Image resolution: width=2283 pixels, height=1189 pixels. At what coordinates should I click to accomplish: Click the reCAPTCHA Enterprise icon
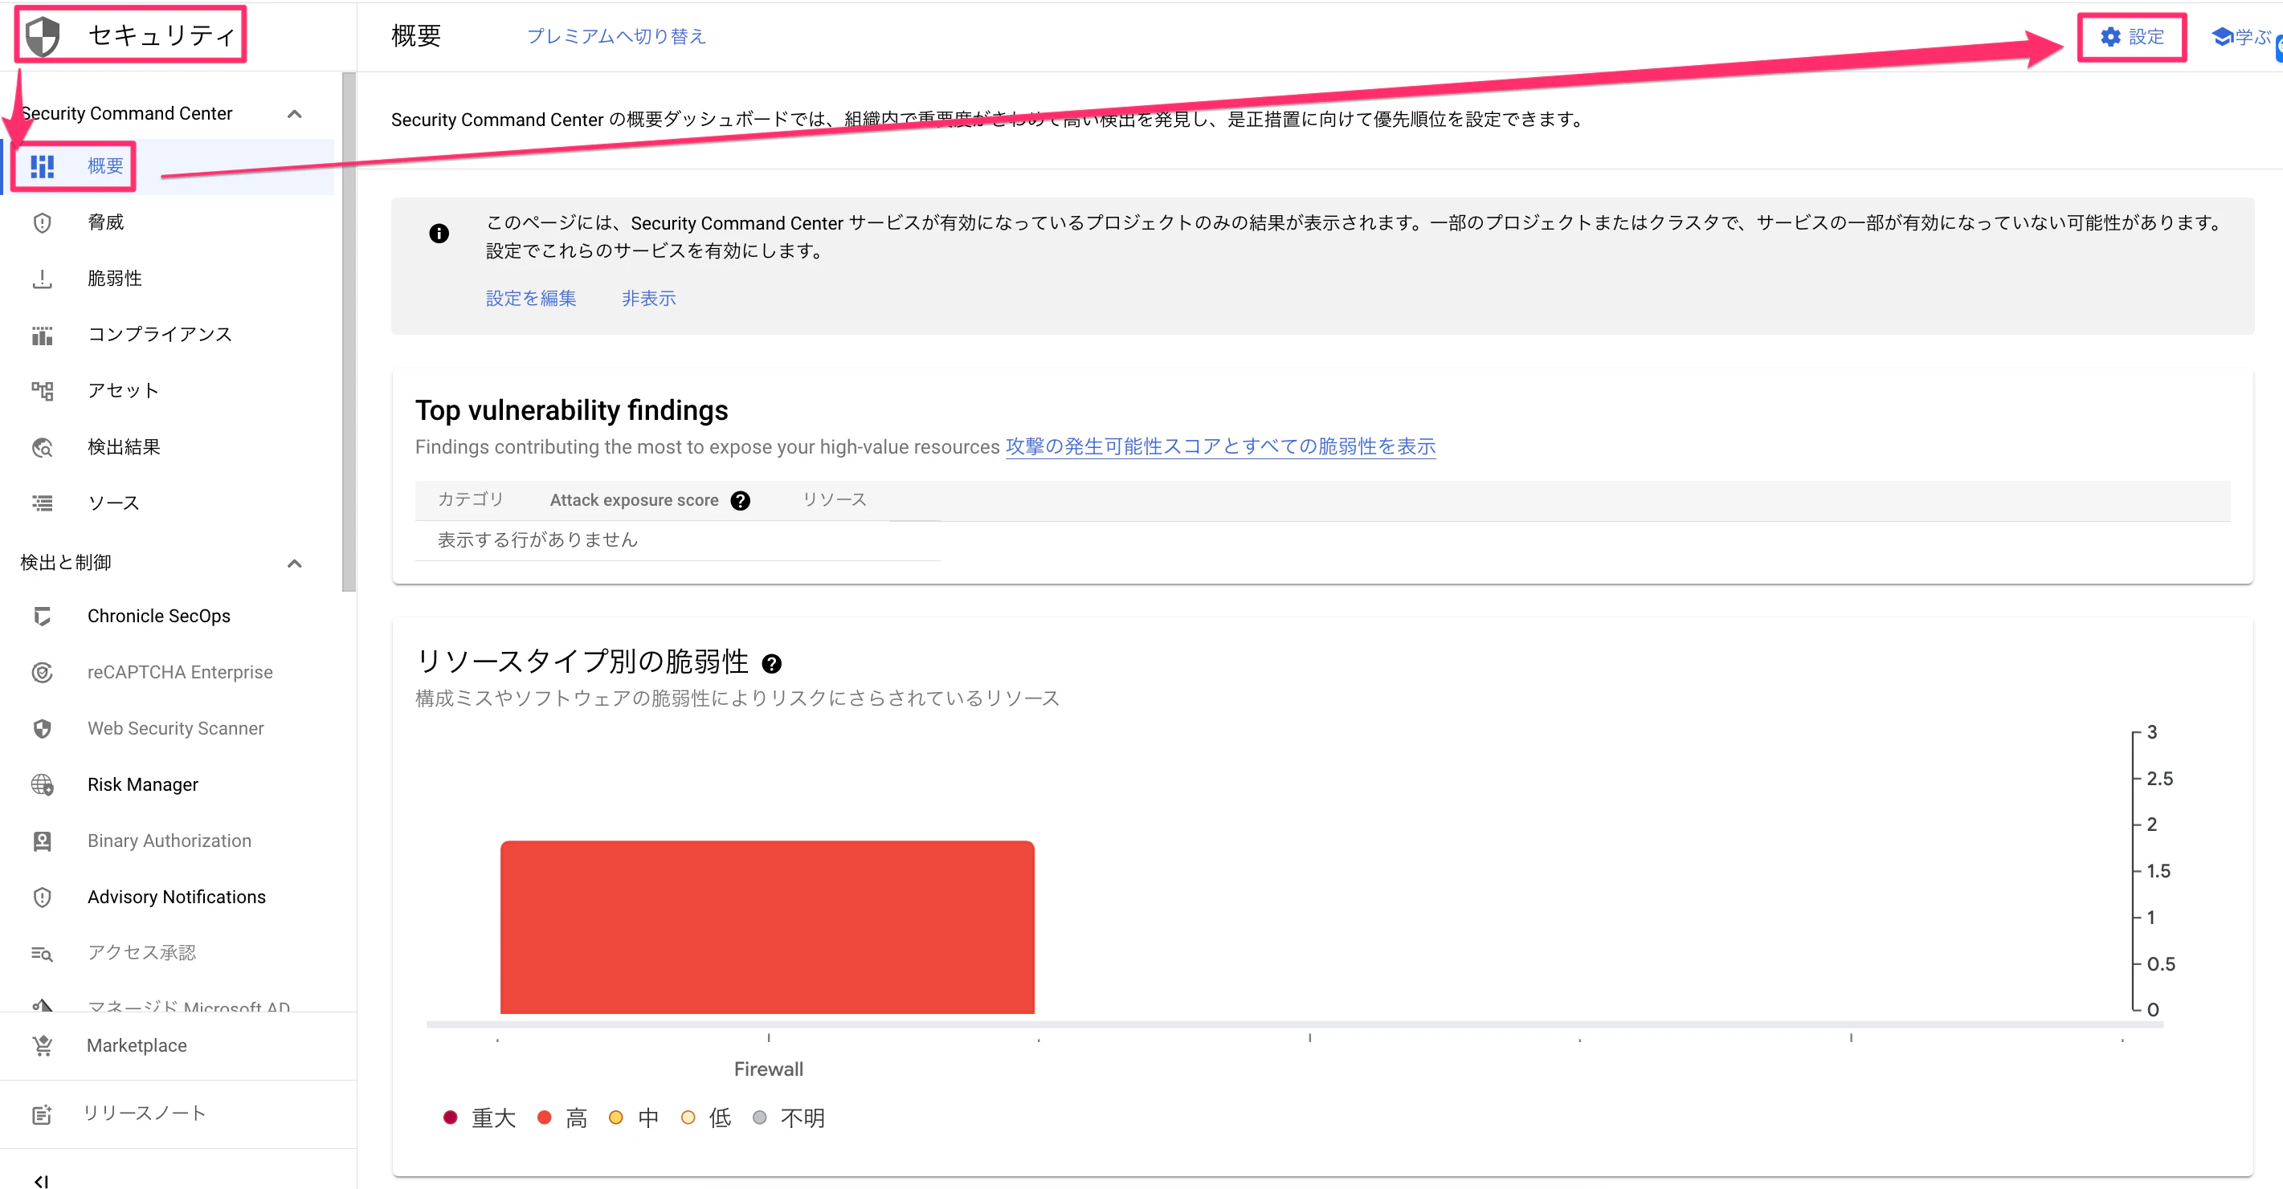(43, 673)
